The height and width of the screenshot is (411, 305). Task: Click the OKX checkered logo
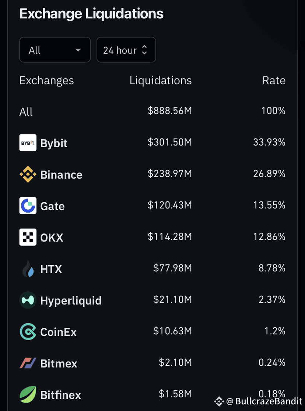tap(28, 237)
